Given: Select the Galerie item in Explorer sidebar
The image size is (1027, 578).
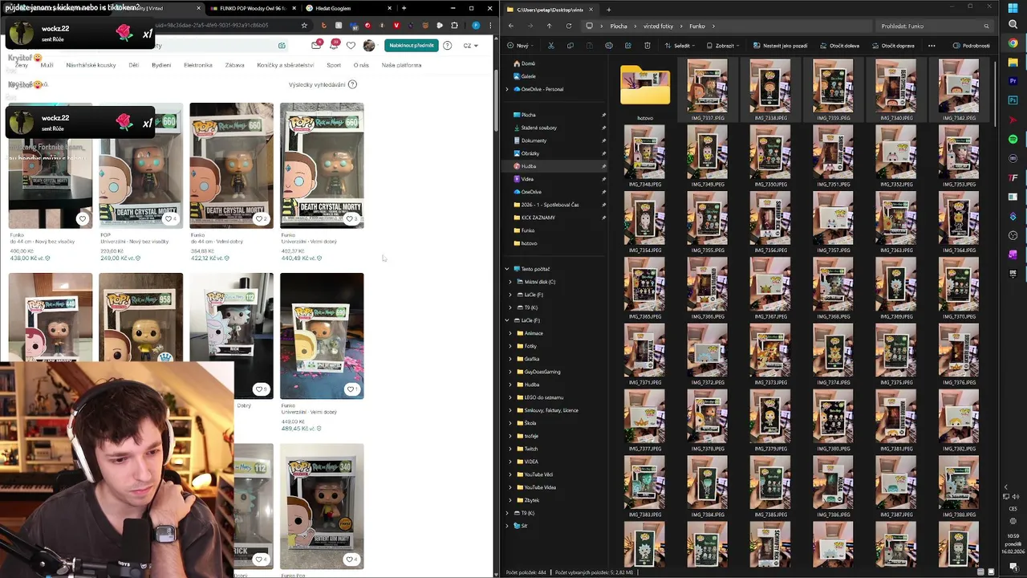Looking at the screenshot, I should (x=528, y=76).
